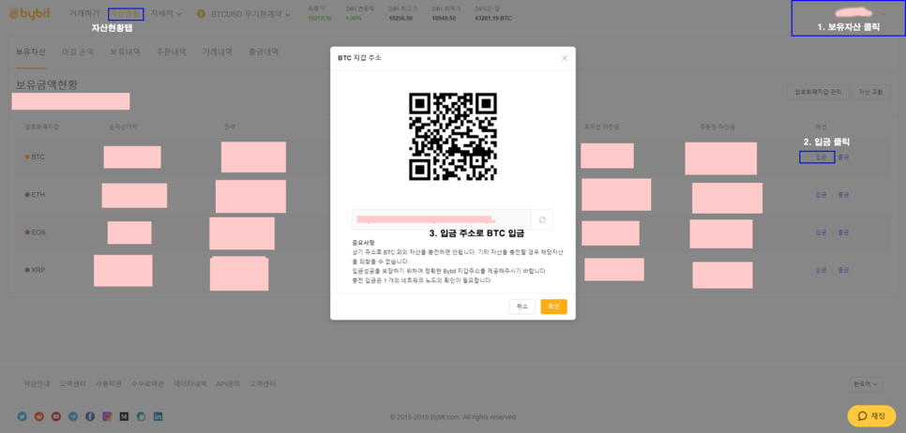The width and height of the screenshot is (906, 433).
Task: Open the 한국어 language dropdown
Action: tap(866, 384)
